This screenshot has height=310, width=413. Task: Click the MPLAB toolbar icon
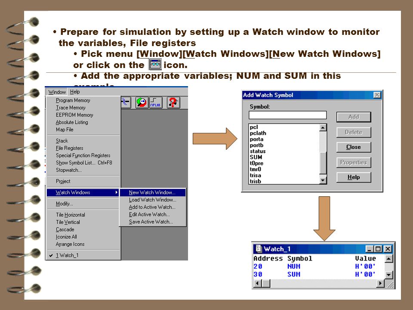click(x=155, y=102)
